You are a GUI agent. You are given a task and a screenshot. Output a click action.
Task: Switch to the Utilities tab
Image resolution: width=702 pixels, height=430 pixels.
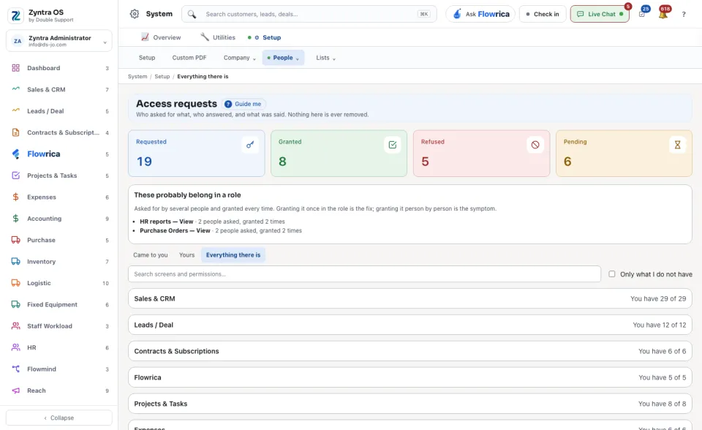click(218, 37)
